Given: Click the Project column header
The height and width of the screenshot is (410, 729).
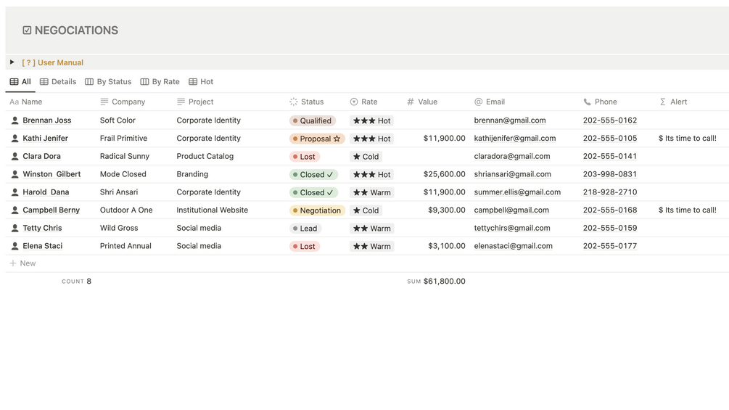Looking at the screenshot, I should pyautogui.click(x=195, y=102).
